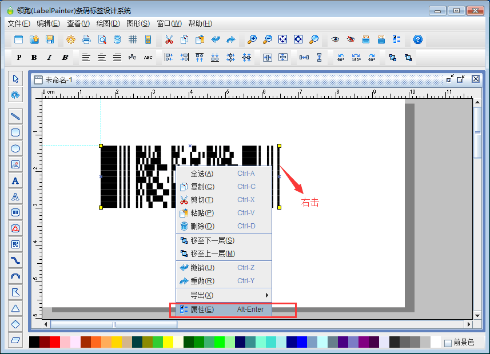Open the 编辑(E) menu

tap(48, 24)
